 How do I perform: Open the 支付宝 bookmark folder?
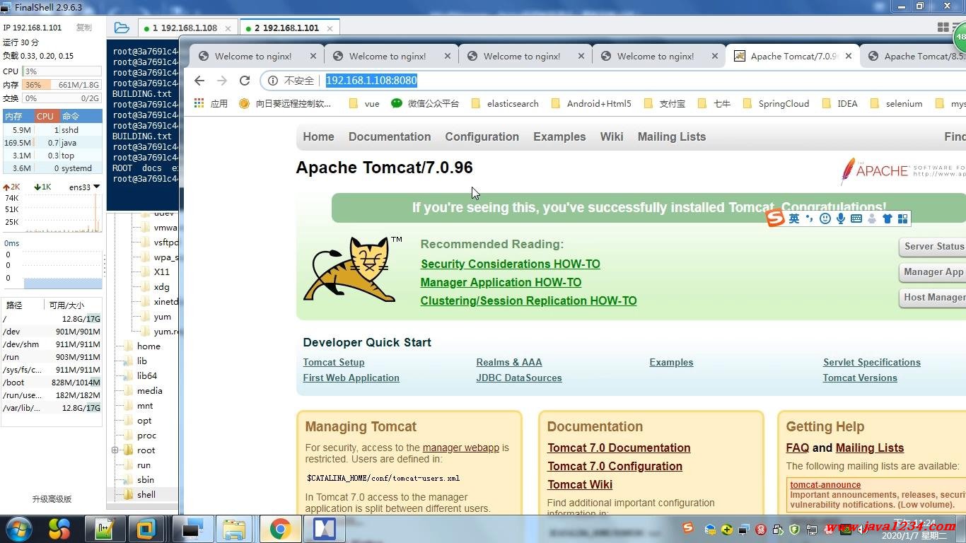664,103
